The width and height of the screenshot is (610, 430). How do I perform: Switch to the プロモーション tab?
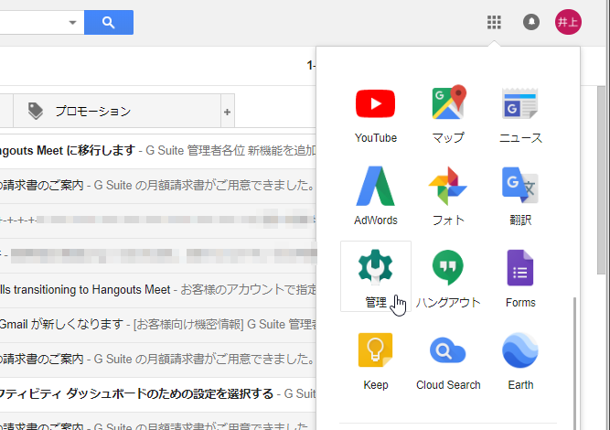coord(117,111)
